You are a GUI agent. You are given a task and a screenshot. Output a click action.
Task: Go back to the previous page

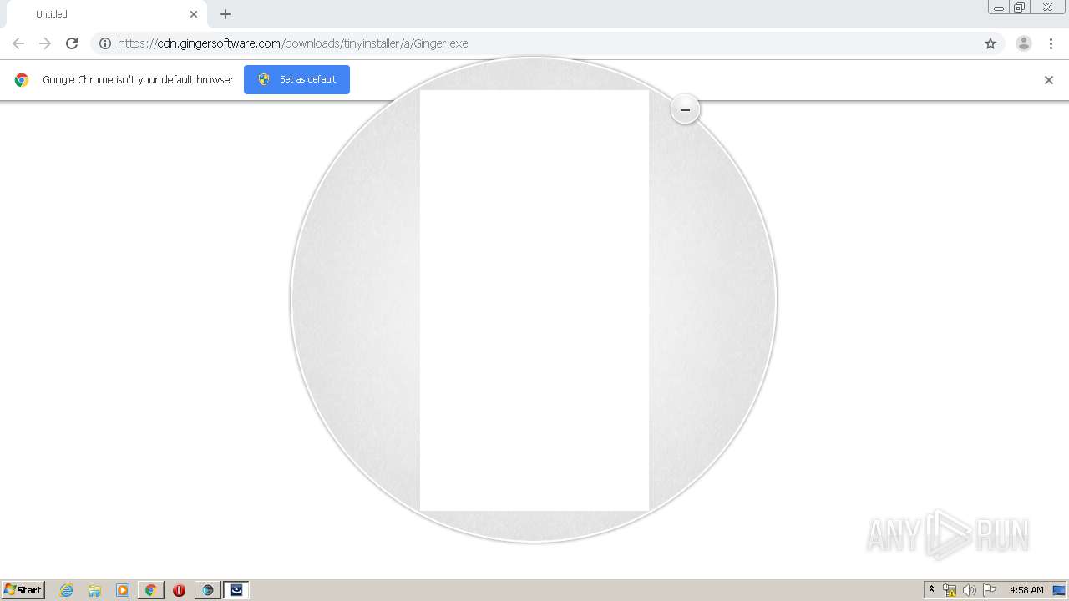[18, 43]
